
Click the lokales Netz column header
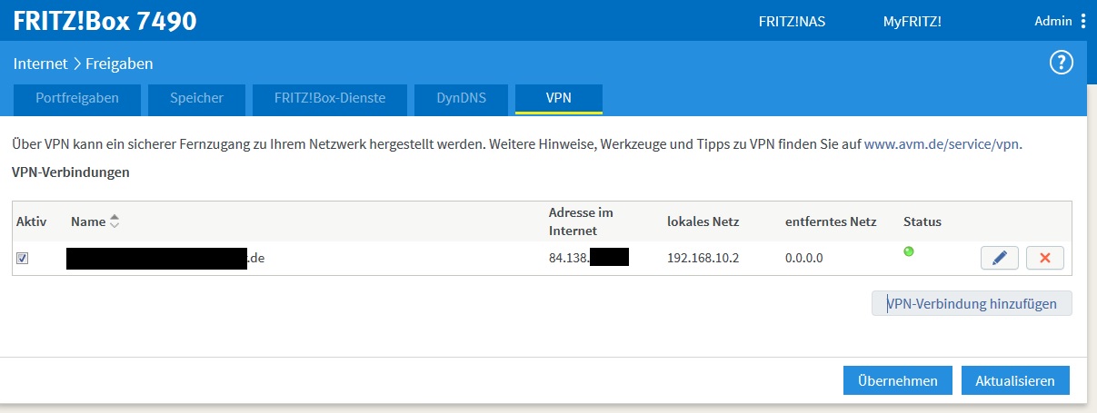(703, 221)
